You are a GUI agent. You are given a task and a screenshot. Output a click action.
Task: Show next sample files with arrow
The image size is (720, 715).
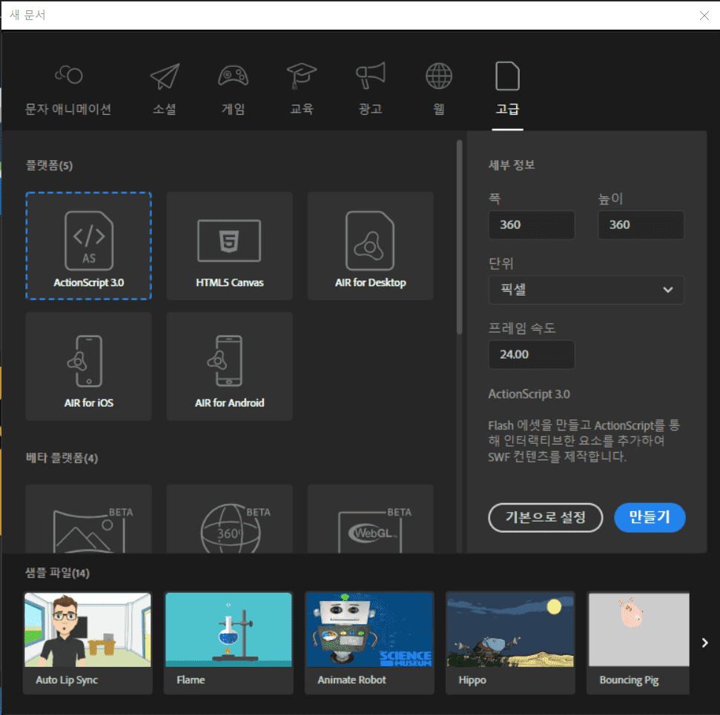coord(705,643)
